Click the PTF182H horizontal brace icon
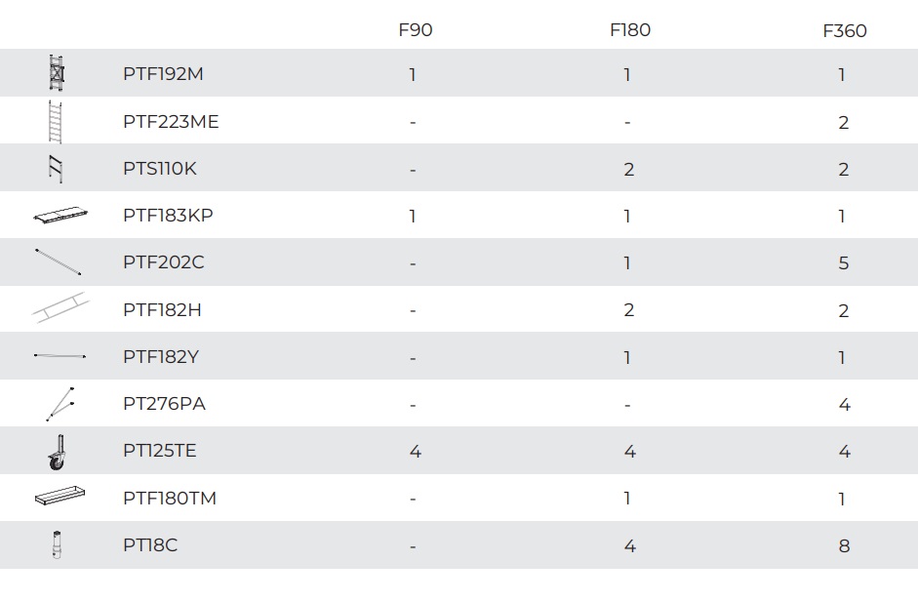The height and width of the screenshot is (602, 918). coord(60,309)
